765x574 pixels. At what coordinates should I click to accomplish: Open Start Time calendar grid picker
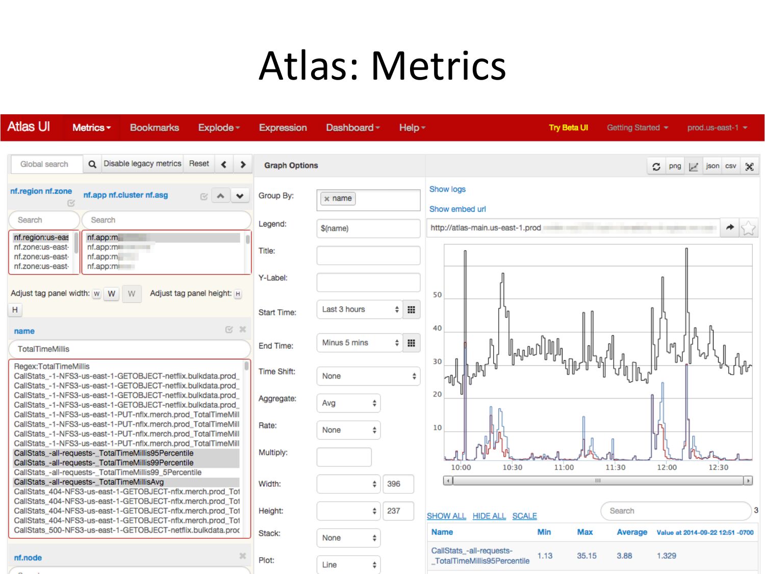coord(411,309)
